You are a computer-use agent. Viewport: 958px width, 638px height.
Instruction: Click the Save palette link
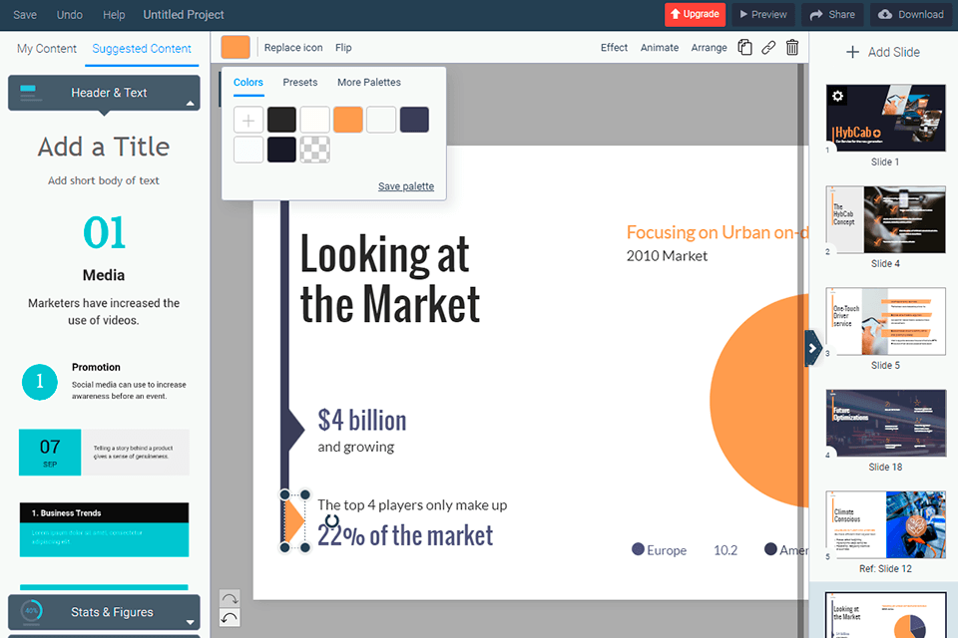pyautogui.click(x=405, y=186)
